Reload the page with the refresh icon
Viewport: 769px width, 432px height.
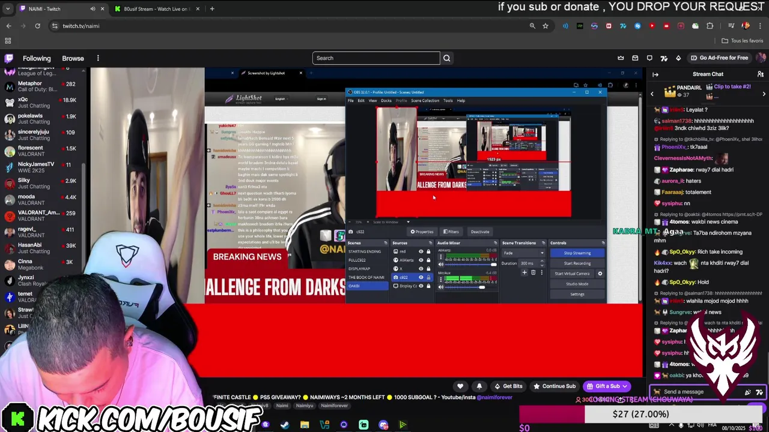click(x=37, y=26)
